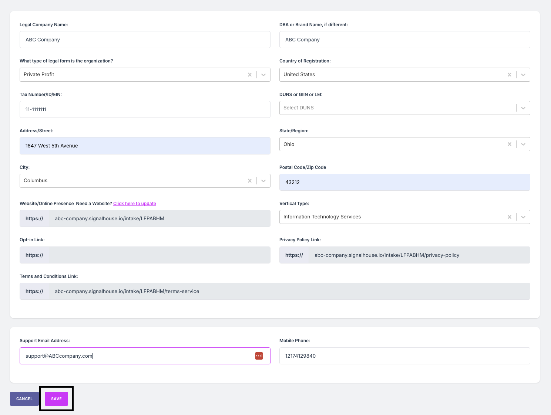Viewport: 551px width, 415px height.
Task: Expand the State/Region dropdown arrow
Action: tap(523, 144)
